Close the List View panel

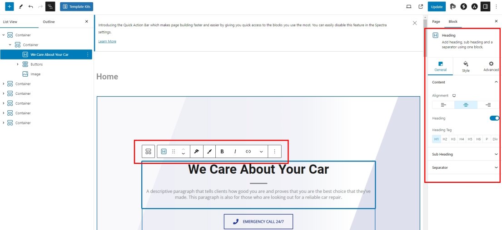point(86,21)
